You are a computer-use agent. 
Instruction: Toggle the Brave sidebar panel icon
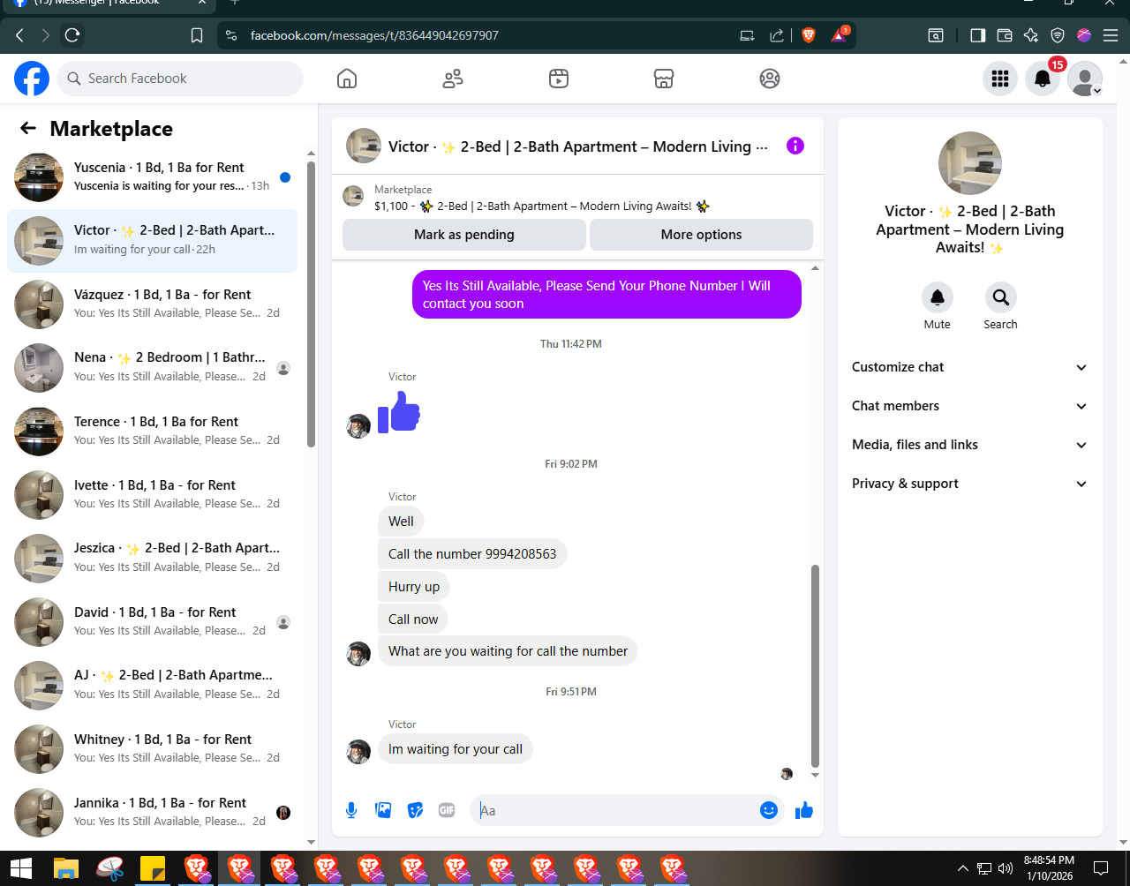[x=978, y=35]
